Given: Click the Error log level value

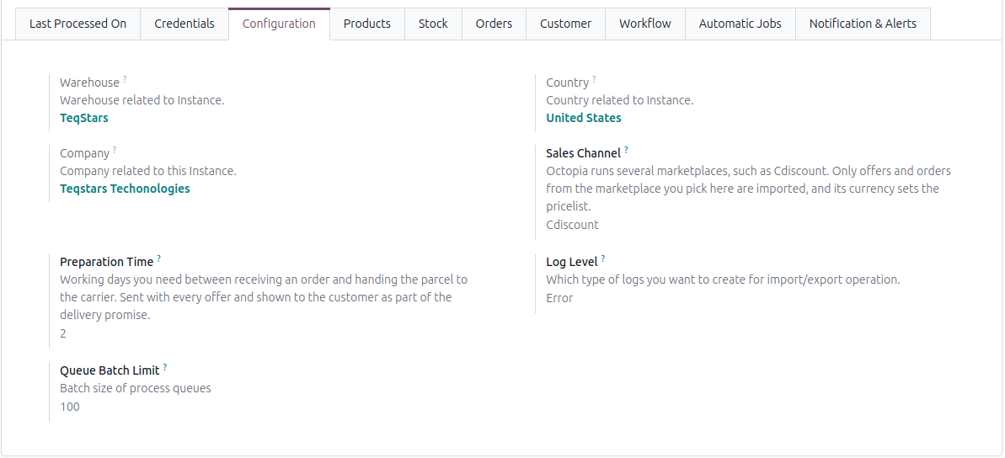Looking at the screenshot, I should [x=559, y=298].
